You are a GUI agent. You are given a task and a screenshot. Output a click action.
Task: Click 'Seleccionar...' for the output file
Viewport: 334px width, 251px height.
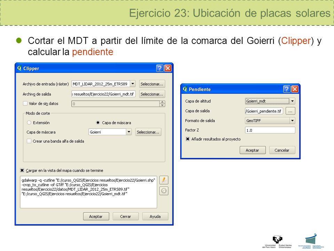click(x=152, y=94)
